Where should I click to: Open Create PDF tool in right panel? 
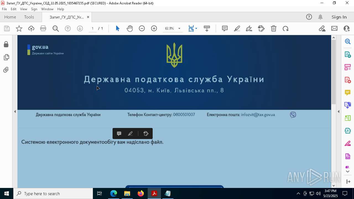348,80
